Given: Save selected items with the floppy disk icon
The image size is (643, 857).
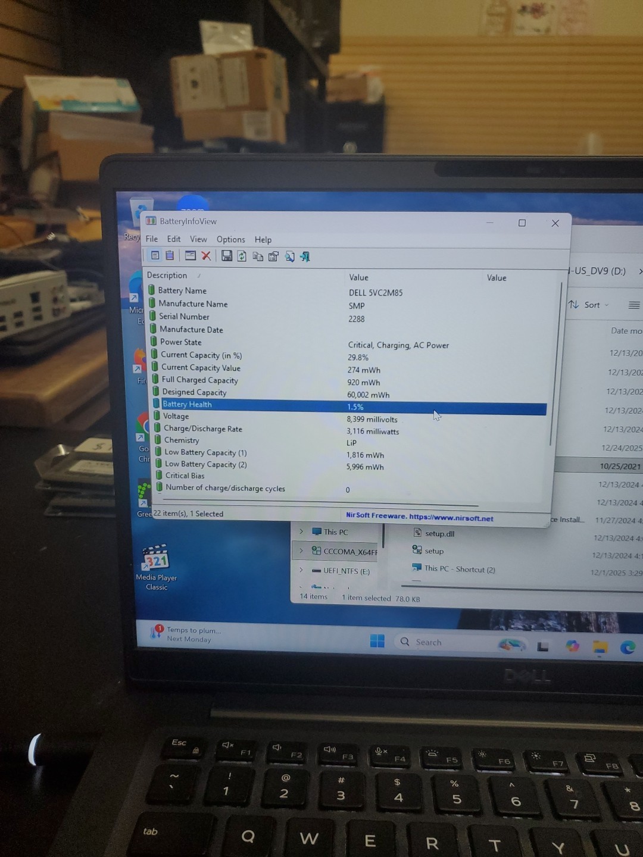Looking at the screenshot, I should pyautogui.click(x=227, y=256).
